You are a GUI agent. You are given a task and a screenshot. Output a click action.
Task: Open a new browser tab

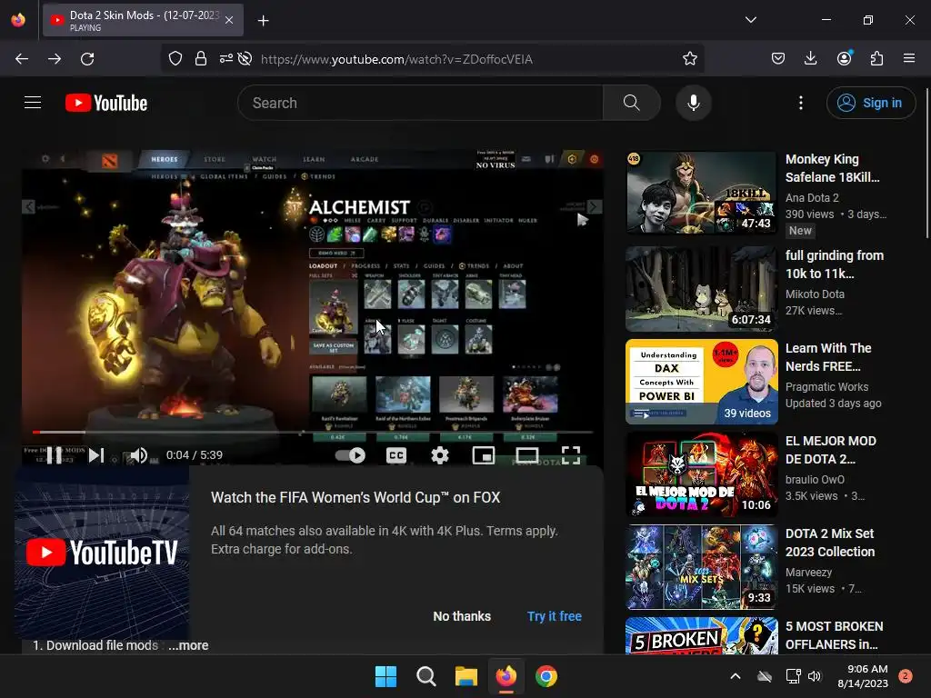(x=264, y=21)
